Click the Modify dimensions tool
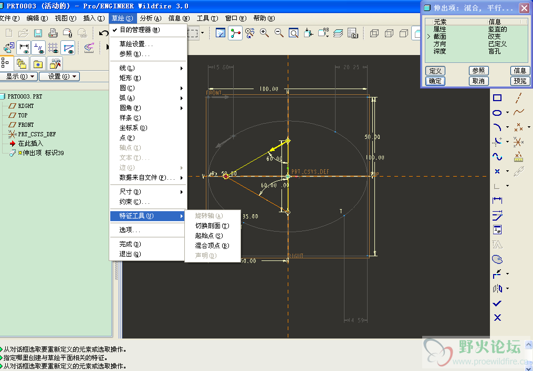The height and width of the screenshot is (371, 533). click(497, 215)
